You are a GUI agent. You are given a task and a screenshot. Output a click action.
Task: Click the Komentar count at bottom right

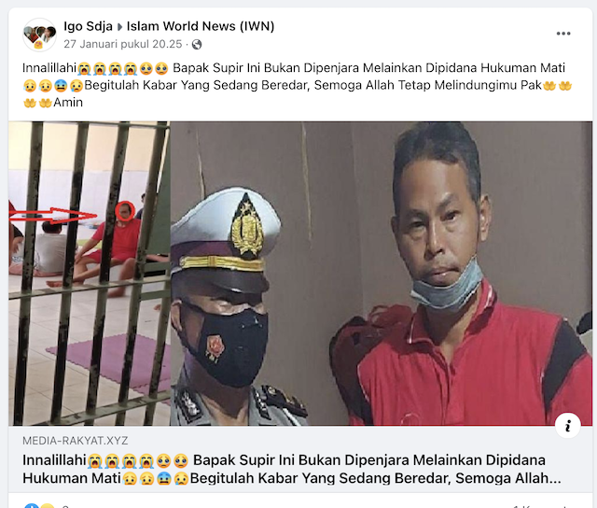pos(541,506)
